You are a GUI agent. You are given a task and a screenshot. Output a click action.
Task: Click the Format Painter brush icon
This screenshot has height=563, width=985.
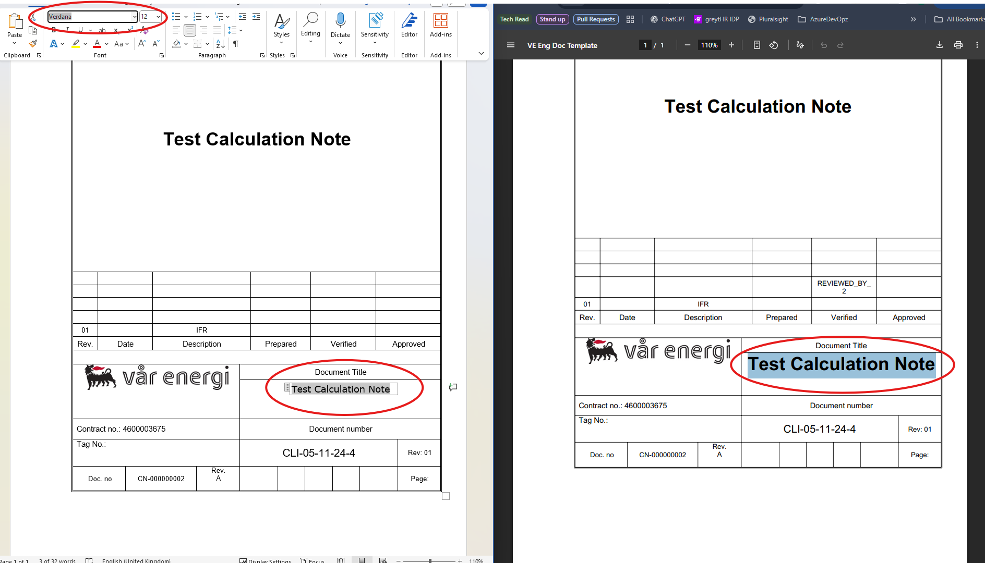tap(33, 44)
